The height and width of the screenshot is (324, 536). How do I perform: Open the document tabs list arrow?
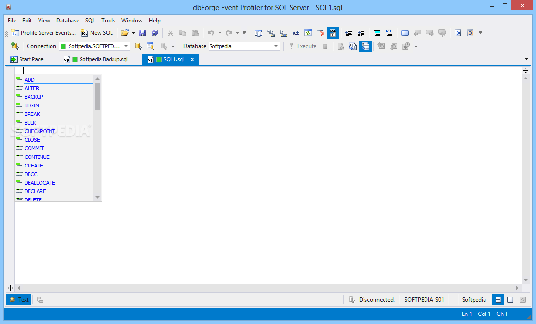(x=526, y=59)
